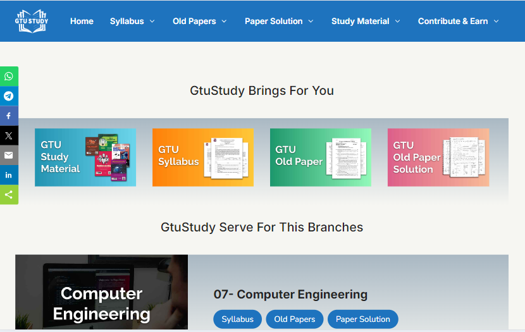The width and height of the screenshot is (525, 332).
Task: Click the 'GtuStudy Brings For You' heading
Action: (x=262, y=90)
